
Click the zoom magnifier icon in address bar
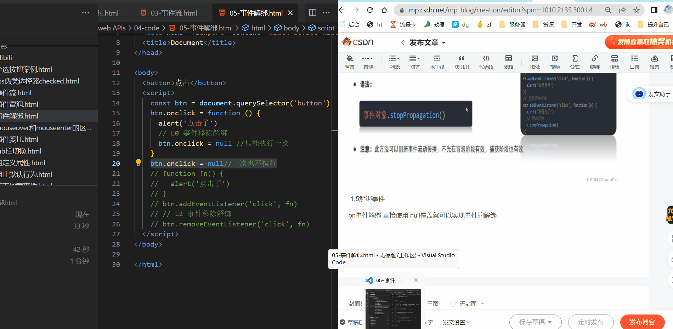[608, 10]
